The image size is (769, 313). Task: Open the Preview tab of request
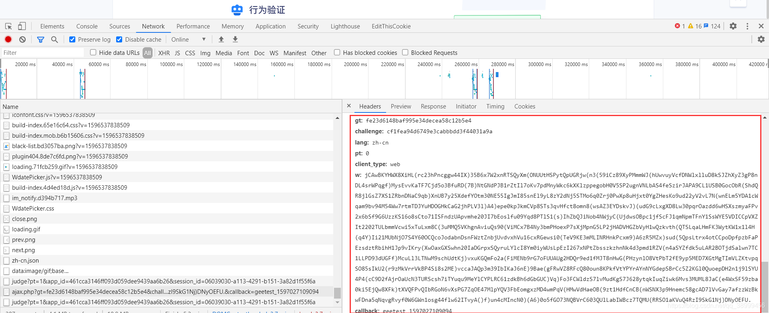[401, 106]
